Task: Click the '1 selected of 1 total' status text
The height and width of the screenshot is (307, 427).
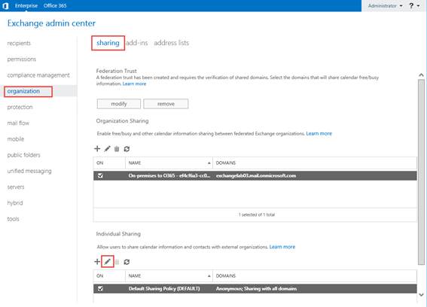Action: pyautogui.click(x=257, y=214)
